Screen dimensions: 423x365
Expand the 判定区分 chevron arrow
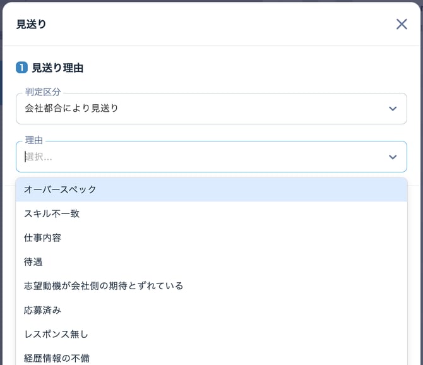pyautogui.click(x=393, y=109)
